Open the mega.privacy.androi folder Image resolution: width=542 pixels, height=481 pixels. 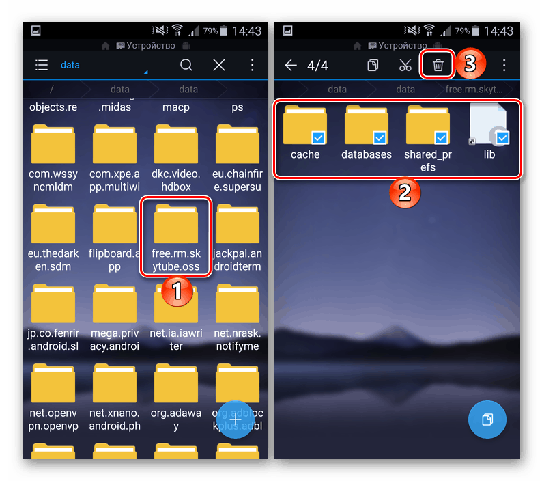click(115, 317)
